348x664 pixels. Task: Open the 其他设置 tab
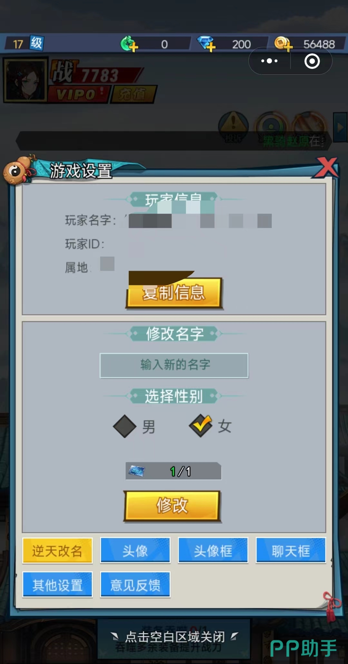57,585
